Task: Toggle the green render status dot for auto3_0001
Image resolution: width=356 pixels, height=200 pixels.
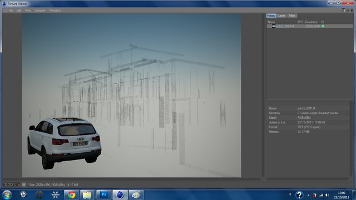Action: click(x=323, y=26)
